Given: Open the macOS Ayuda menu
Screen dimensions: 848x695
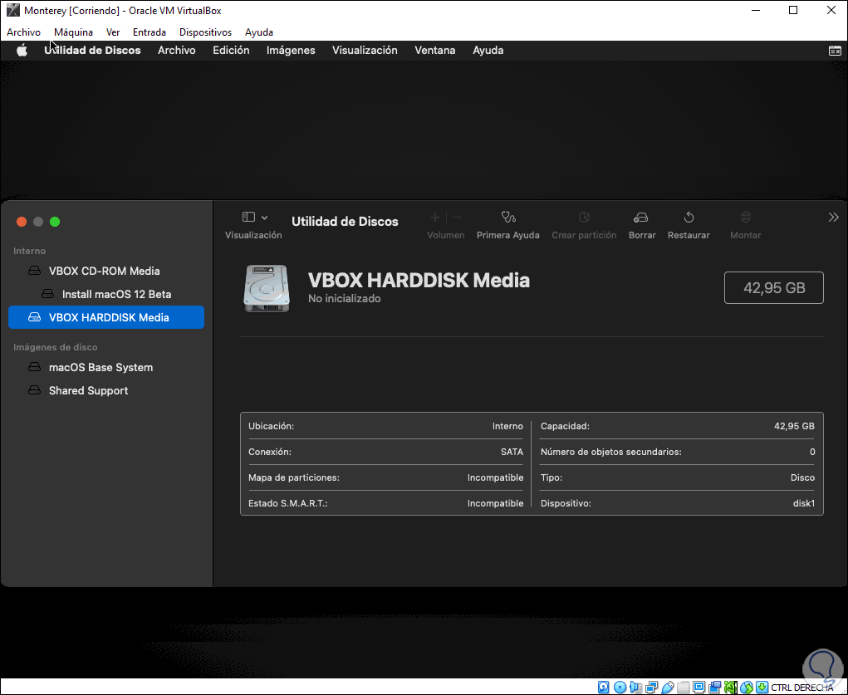Looking at the screenshot, I should click(488, 51).
